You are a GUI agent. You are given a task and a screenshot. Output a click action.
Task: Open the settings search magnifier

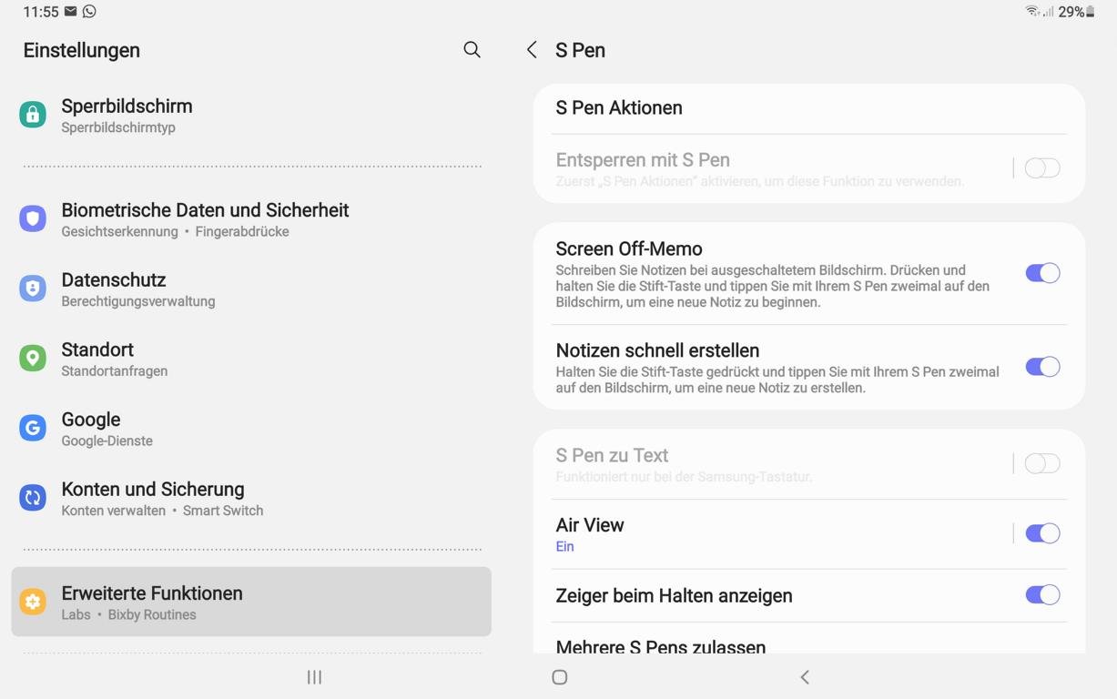472,50
